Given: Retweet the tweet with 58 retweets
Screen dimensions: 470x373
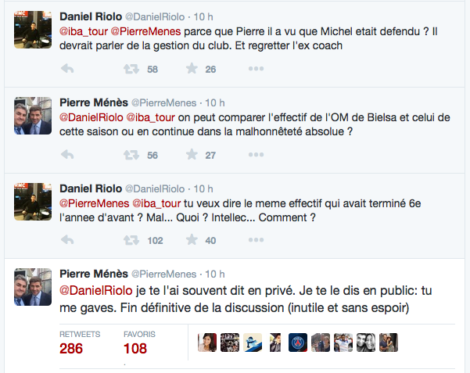Looking at the screenshot, I should [x=131, y=69].
